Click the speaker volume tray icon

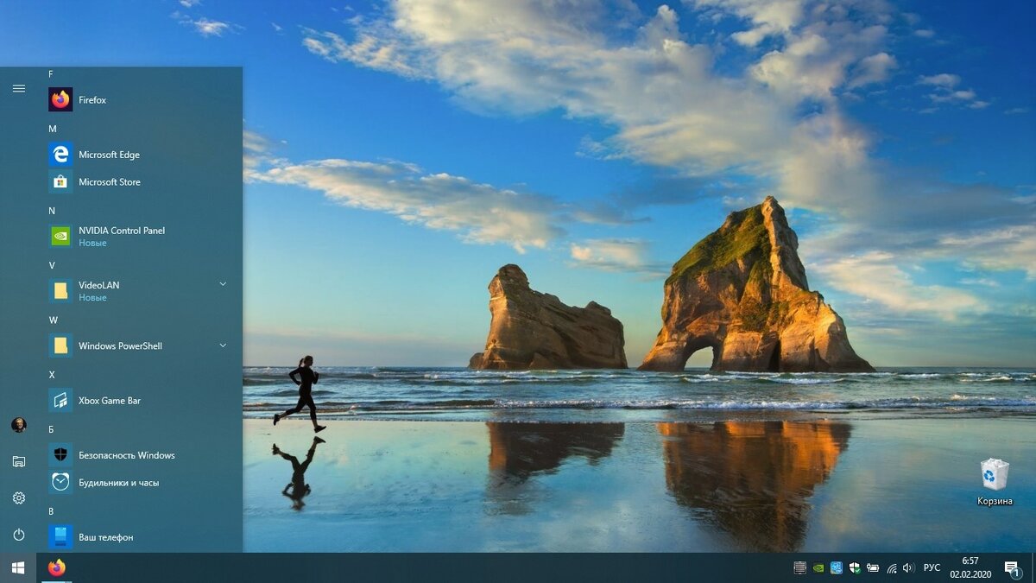click(x=908, y=567)
